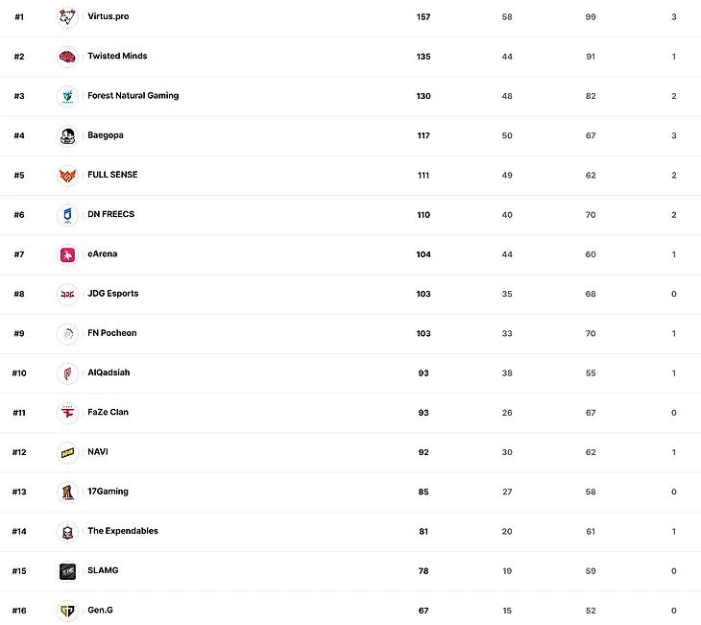Open the AlQadsiah team name link
Viewport: 701px width, 625px height.
[x=108, y=373]
